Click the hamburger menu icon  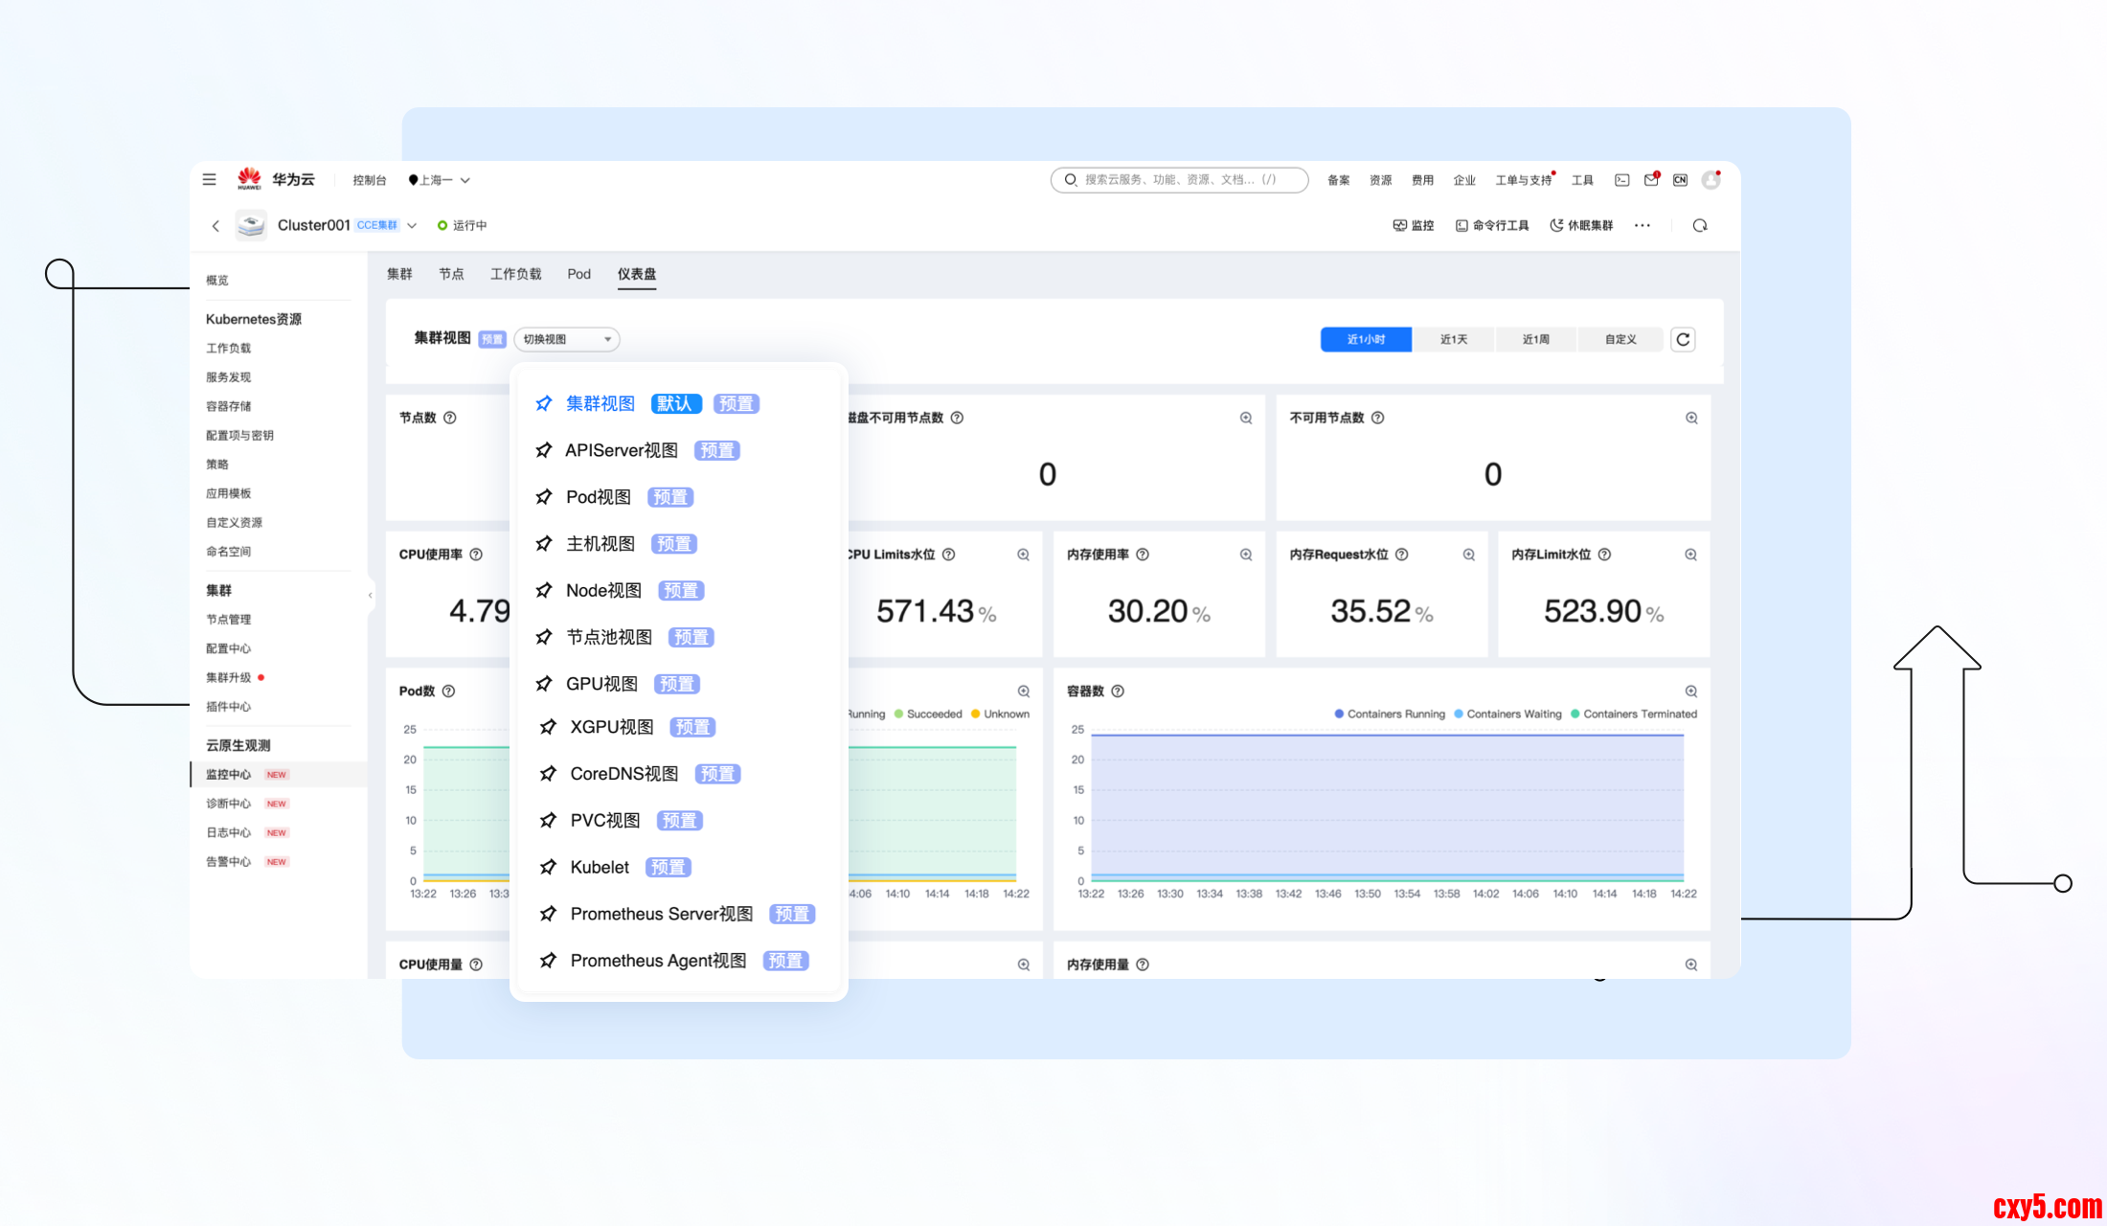click(209, 179)
